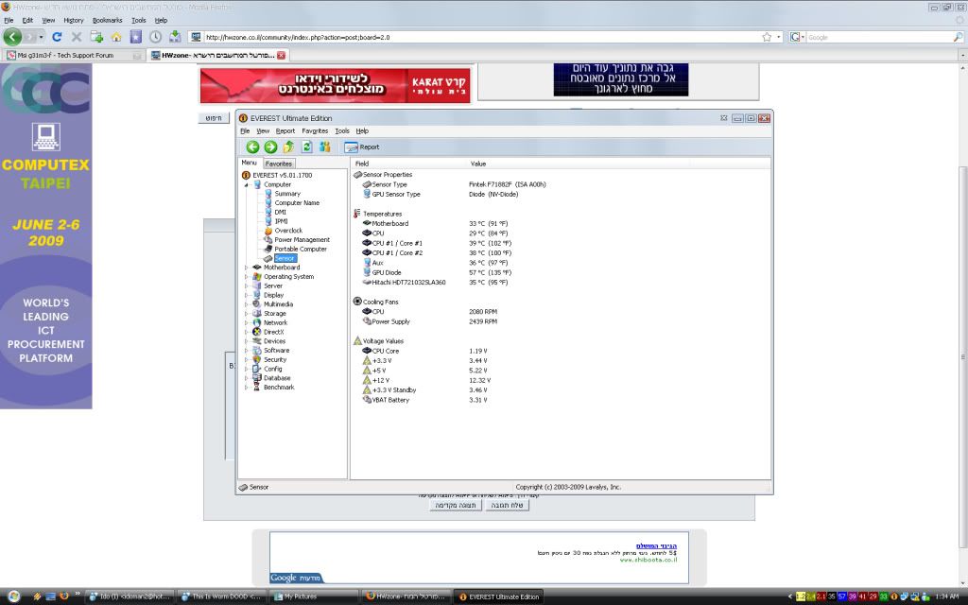Reload the page in Firefox
Viewport: 968px width, 605px height.
pyautogui.click(x=57, y=37)
